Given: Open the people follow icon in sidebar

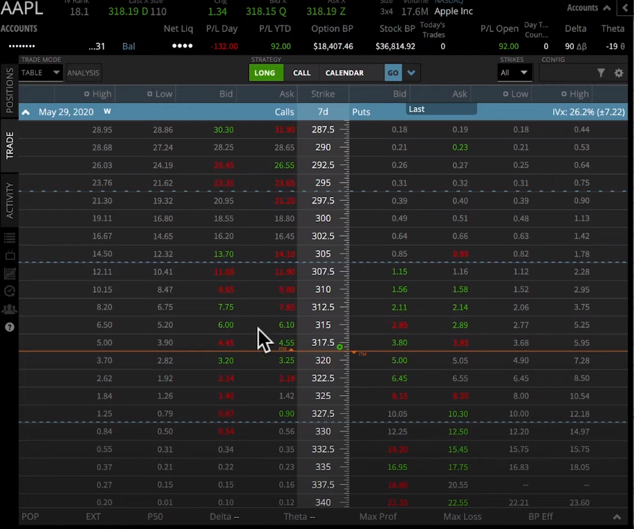Looking at the screenshot, I should click(x=10, y=309).
